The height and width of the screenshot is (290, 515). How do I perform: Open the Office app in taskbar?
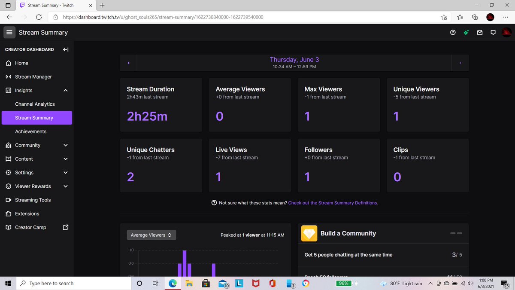tap(272, 283)
